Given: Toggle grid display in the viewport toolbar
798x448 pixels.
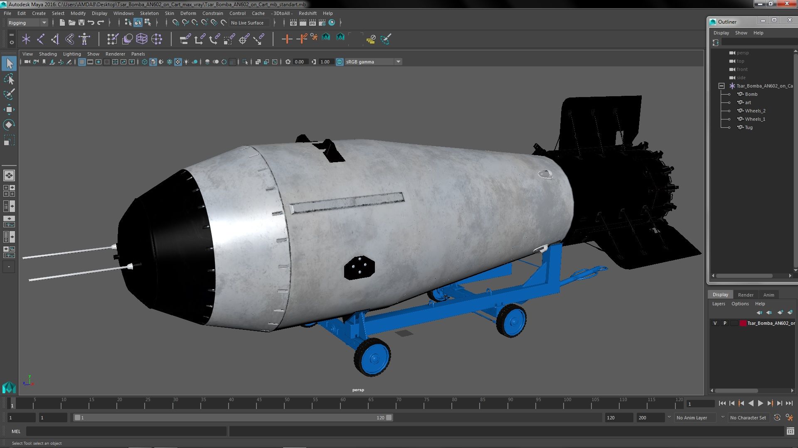Looking at the screenshot, I should click(x=82, y=61).
